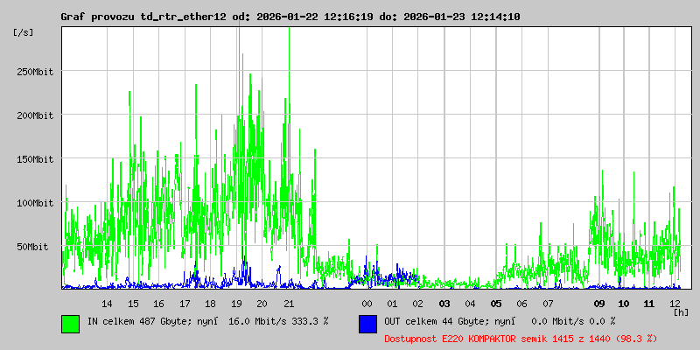Image resolution: width=700 pixels, height=350 pixels.
Task: Click the '[h]' hour unit label
Action: pos(681,312)
